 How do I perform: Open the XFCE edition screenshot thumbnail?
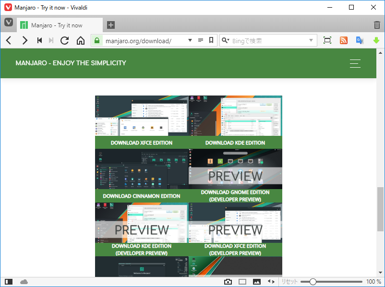point(142,116)
